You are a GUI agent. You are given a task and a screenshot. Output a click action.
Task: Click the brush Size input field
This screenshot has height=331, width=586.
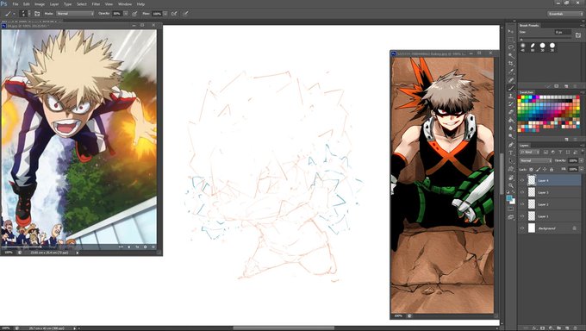(564, 32)
